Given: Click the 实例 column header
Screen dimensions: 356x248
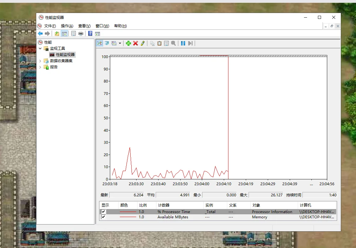Looking at the screenshot, I should [215, 205].
